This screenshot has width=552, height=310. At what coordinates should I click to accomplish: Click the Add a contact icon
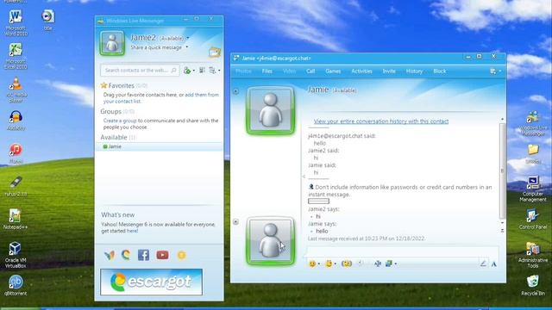coord(187,71)
